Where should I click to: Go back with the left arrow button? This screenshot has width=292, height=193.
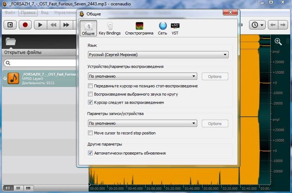click(273, 25)
